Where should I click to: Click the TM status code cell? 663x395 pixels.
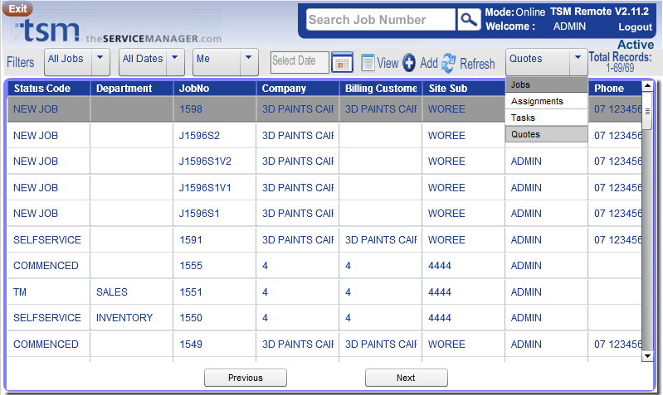coord(49,292)
